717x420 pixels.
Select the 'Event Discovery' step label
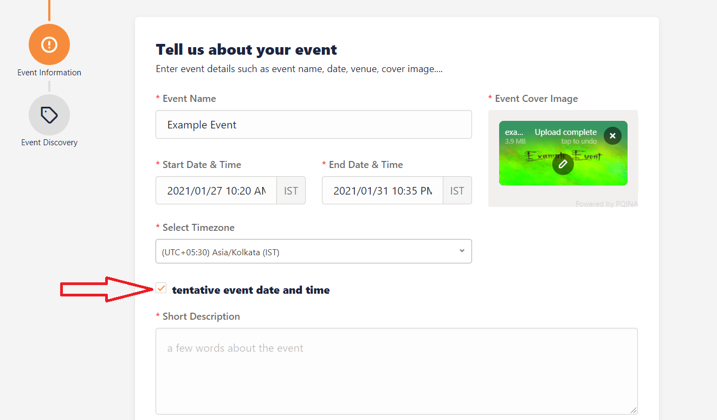pos(49,143)
